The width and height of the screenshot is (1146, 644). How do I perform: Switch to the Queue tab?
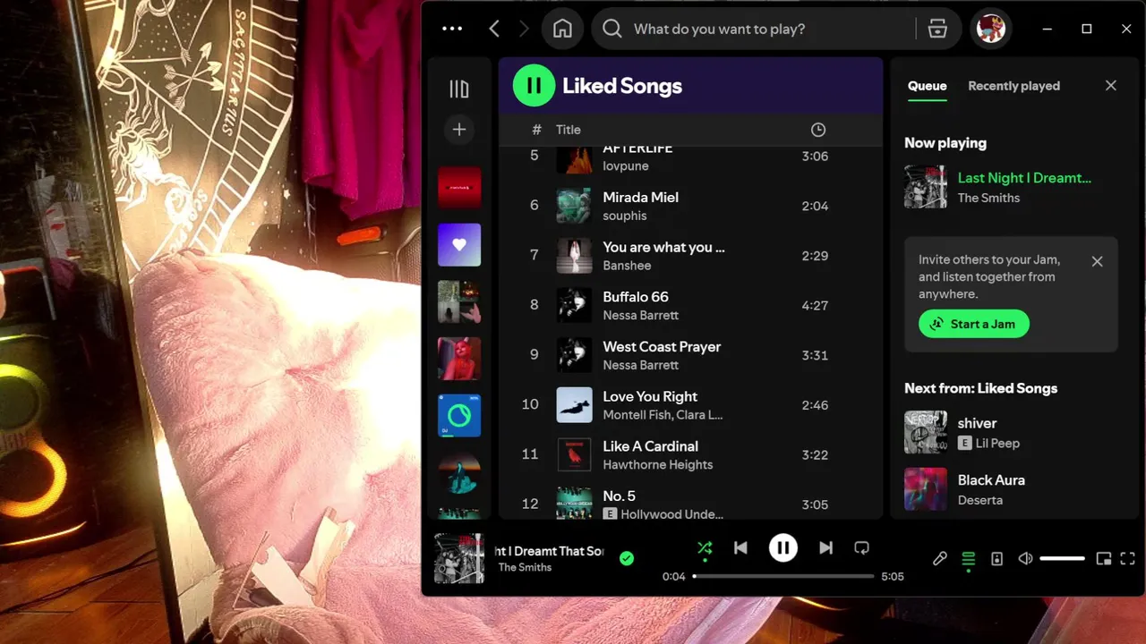pyautogui.click(x=927, y=86)
